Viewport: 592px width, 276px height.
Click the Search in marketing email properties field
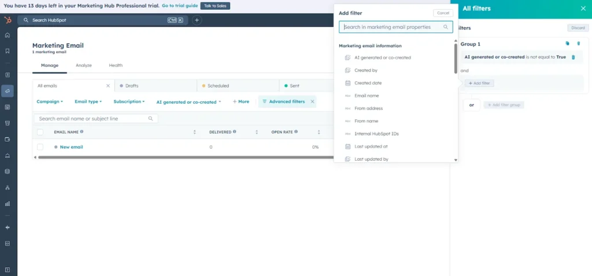point(395,27)
